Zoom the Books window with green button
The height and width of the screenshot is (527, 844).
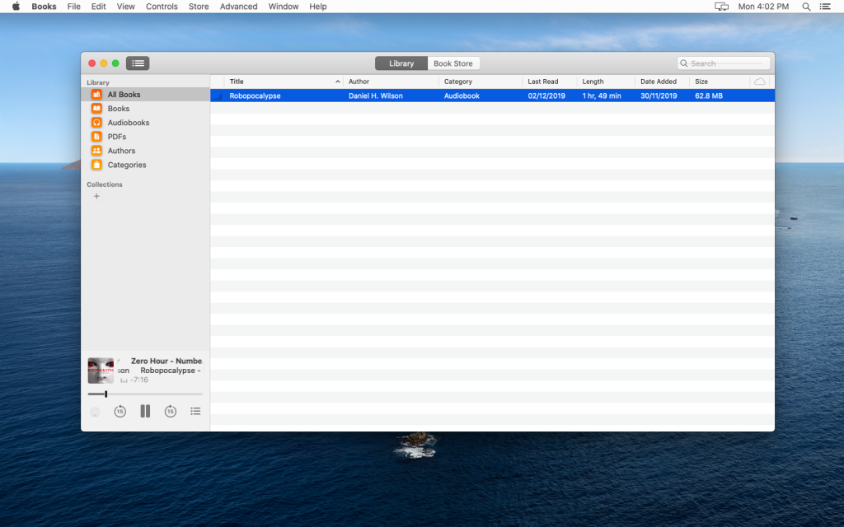[115, 63]
